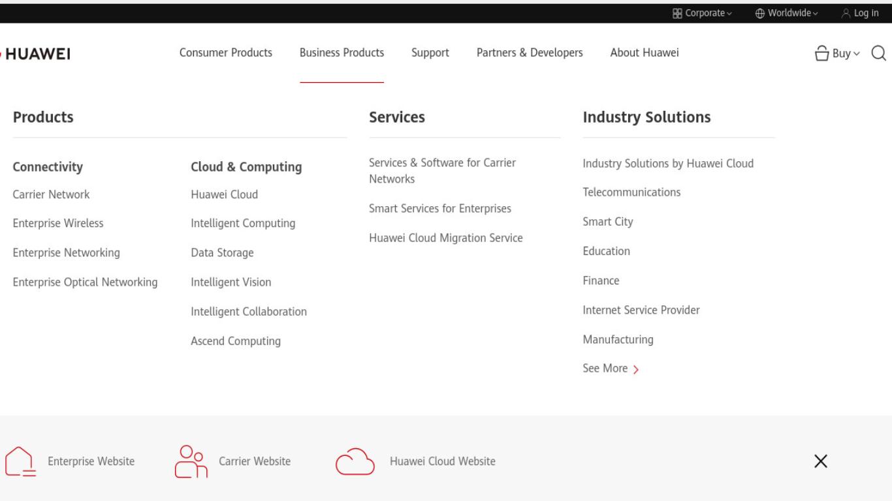Click the Buy shopping bag icon
This screenshot has width=892, height=501.
[822, 53]
